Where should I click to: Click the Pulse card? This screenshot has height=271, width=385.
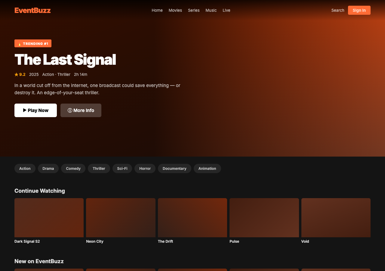(264, 217)
